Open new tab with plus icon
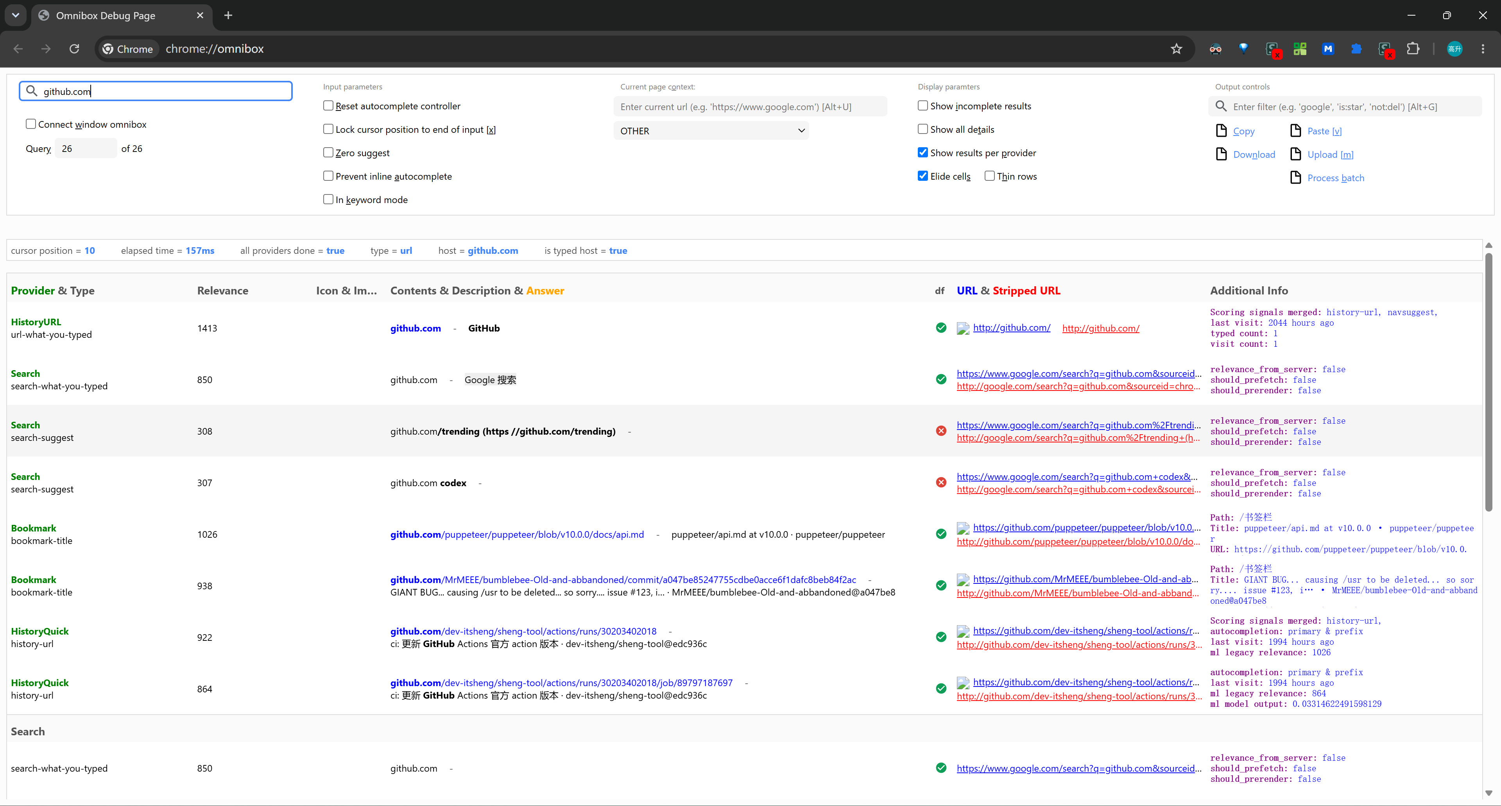This screenshot has height=806, width=1501. [x=228, y=16]
